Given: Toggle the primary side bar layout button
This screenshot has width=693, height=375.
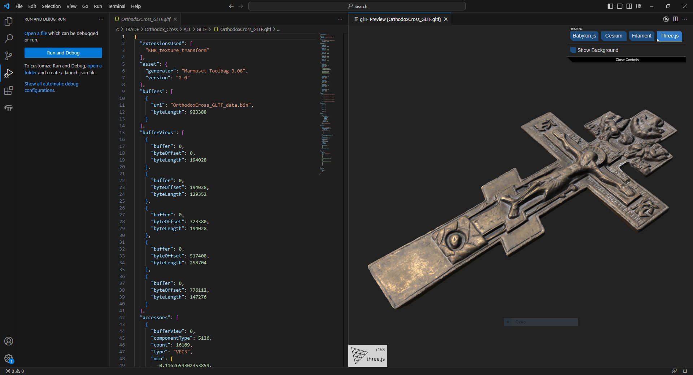Looking at the screenshot, I should point(610,6).
